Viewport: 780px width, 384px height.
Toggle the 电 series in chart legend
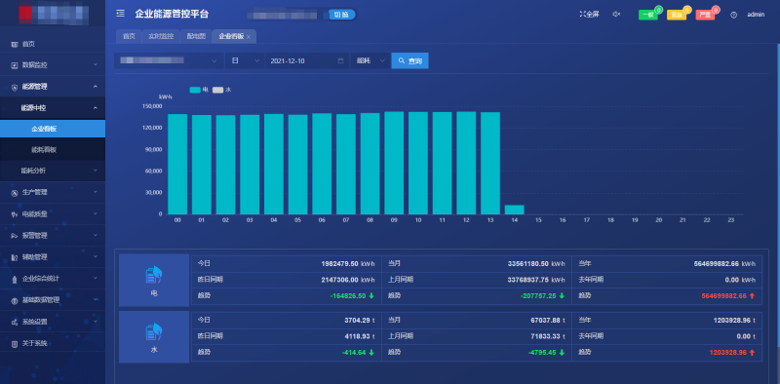pyautogui.click(x=199, y=90)
